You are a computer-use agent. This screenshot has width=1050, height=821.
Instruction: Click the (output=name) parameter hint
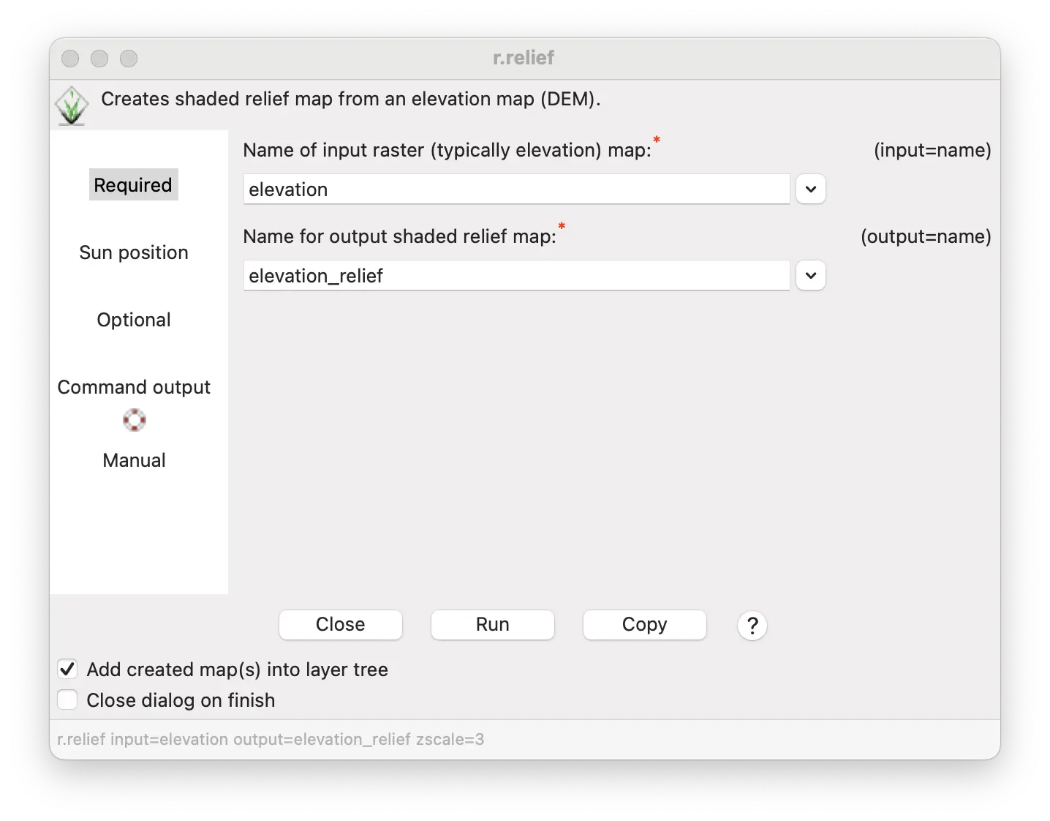click(926, 236)
